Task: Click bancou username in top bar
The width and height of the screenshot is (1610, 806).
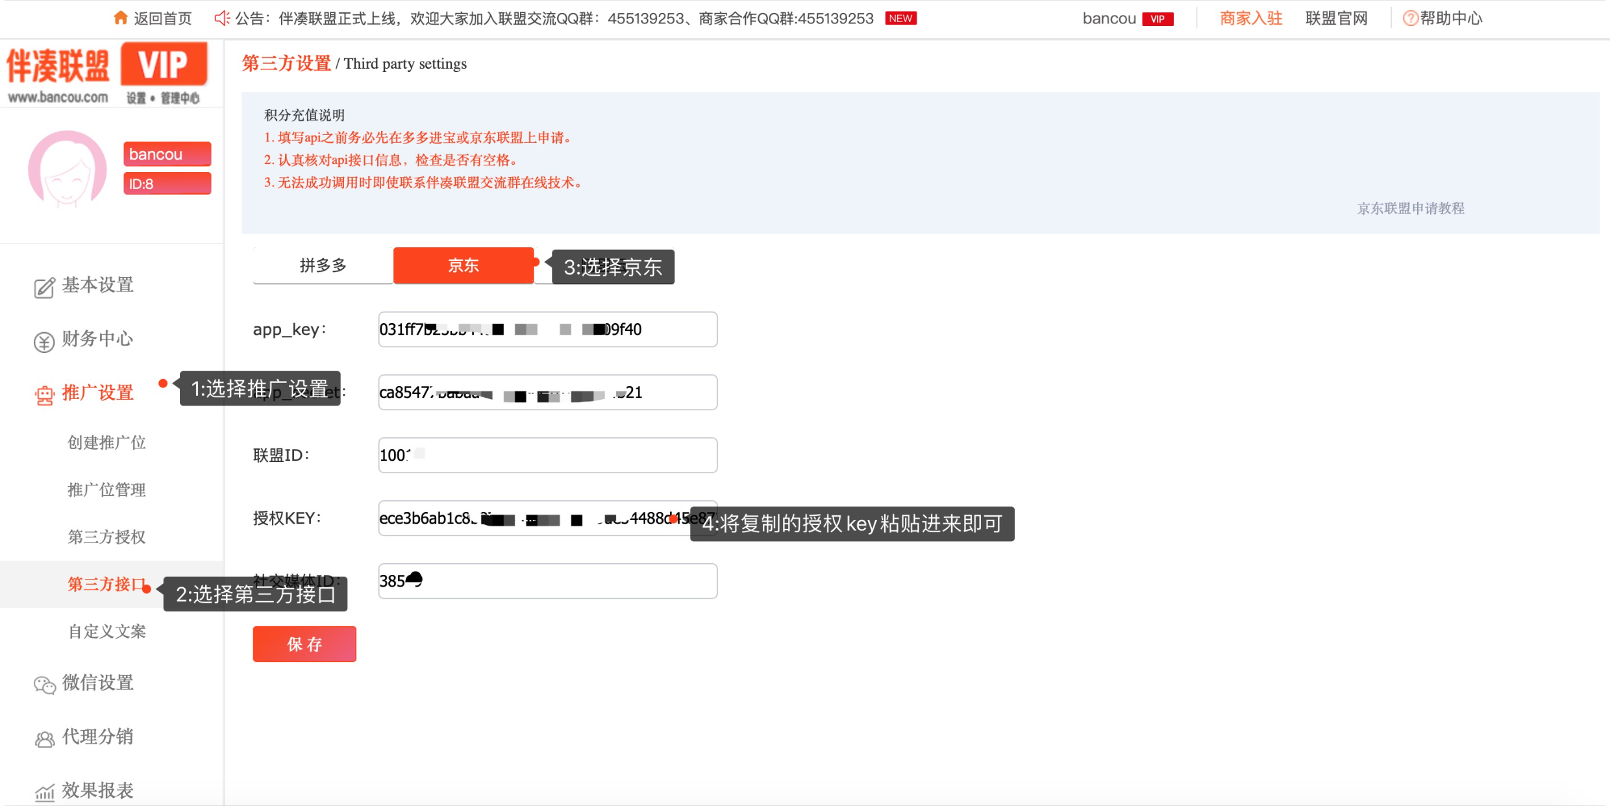Action: tap(1109, 19)
